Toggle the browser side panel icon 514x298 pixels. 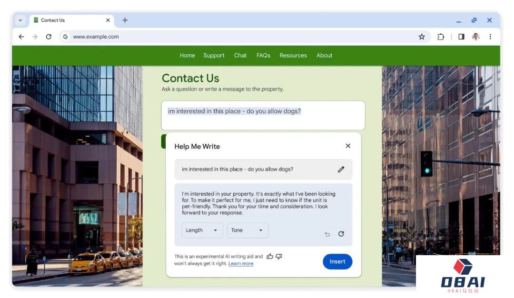(x=461, y=37)
